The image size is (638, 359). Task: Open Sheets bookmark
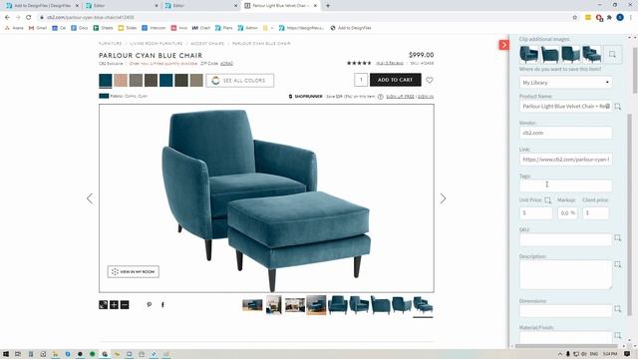coord(104,28)
